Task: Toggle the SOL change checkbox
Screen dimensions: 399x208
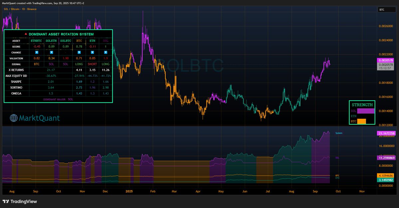Action: 106,52
